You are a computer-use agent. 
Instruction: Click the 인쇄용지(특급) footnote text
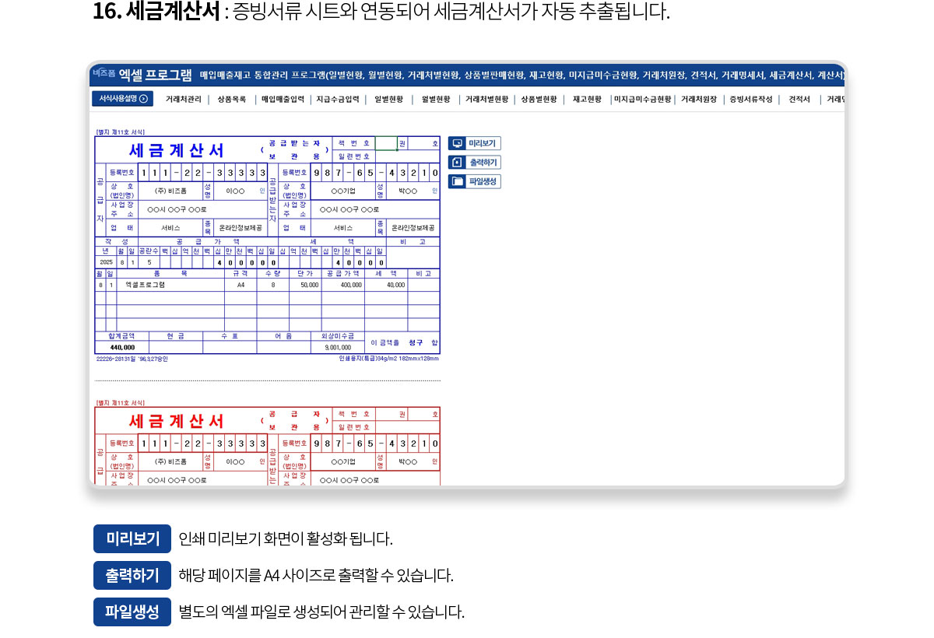point(388,359)
